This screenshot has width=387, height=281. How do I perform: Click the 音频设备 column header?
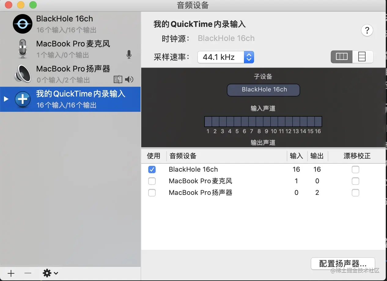click(x=183, y=156)
